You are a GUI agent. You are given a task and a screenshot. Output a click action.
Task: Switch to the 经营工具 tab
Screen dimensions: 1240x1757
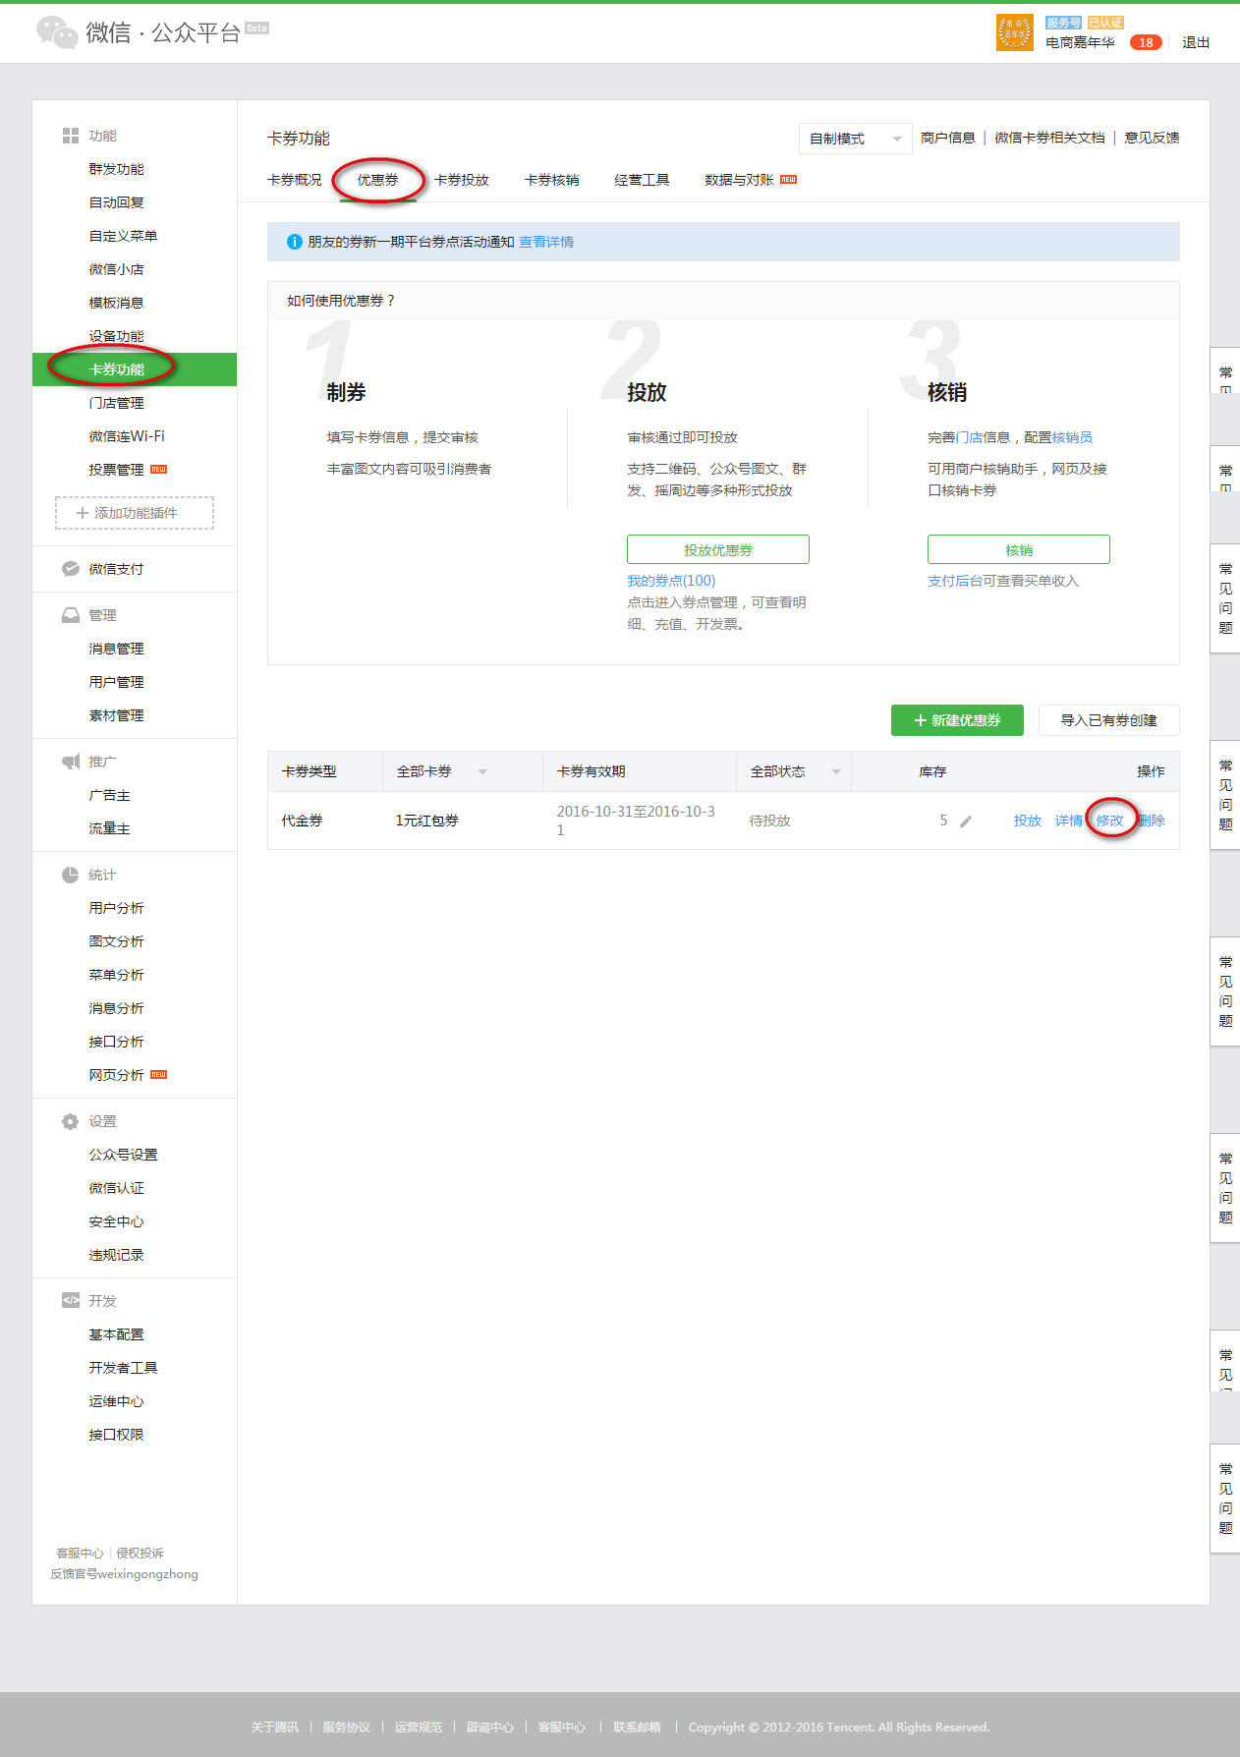point(642,180)
